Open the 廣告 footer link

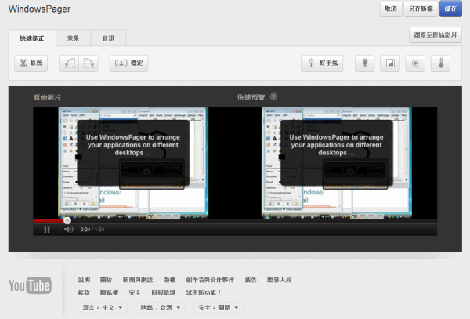tap(251, 280)
